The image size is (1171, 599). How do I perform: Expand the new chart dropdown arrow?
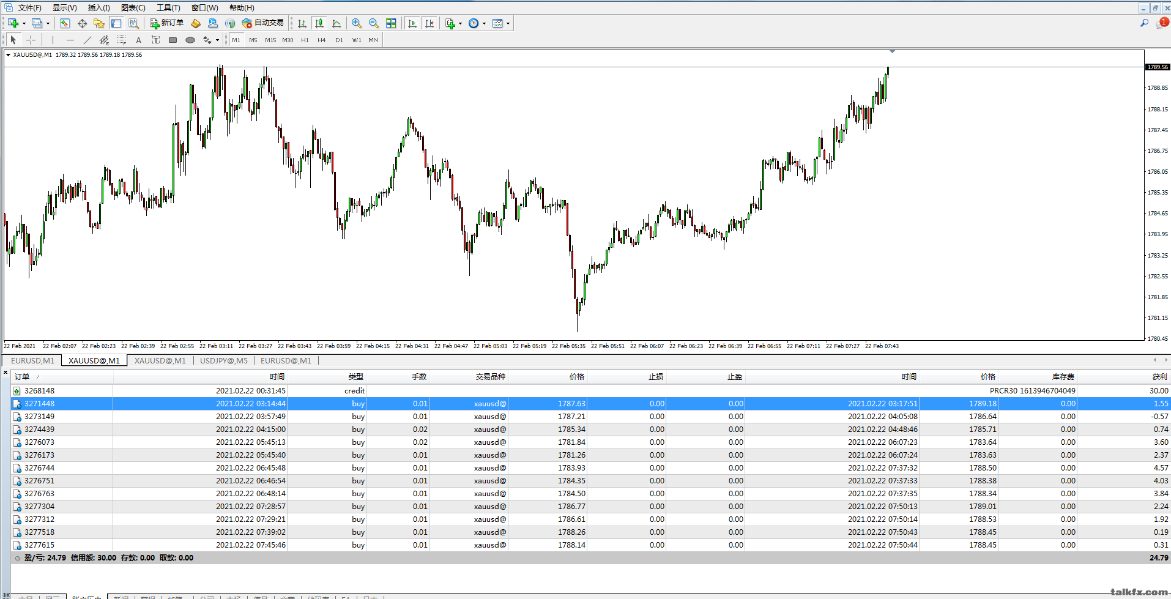point(24,23)
